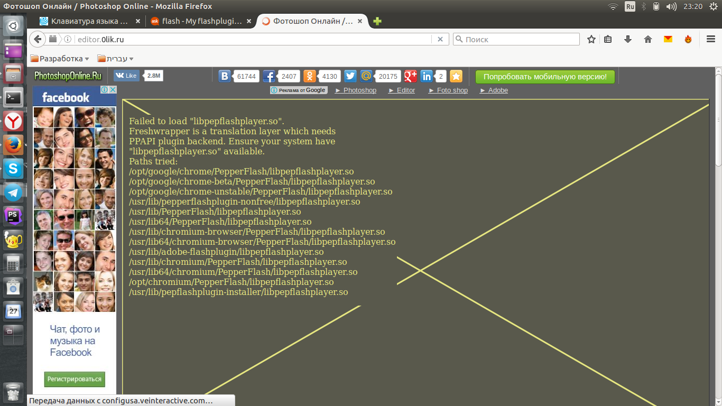The height and width of the screenshot is (406, 722).
Task: Launch Terminal from the Ubuntu launcher
Action: (x=13, y=97)
